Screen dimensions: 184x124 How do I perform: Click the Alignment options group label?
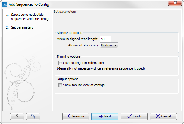(69, 33)
